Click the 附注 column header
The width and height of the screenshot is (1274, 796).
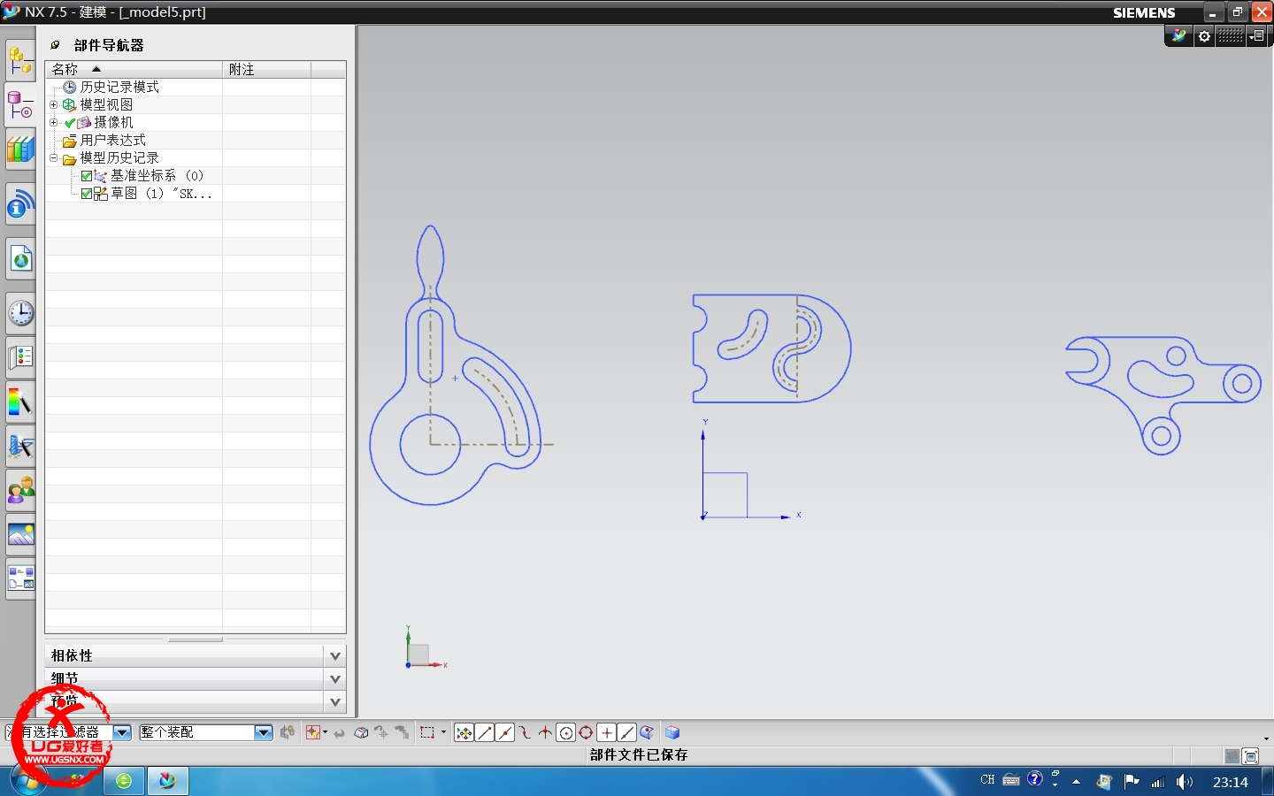click(266, 69)
